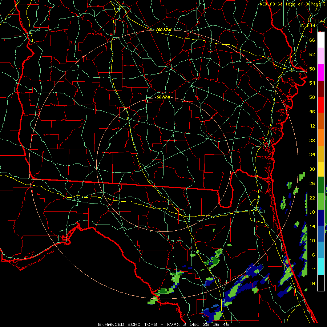Image resolution: width=327 pixels, height=327 pixels.
Task: Click the mustard gold legend swatch
Action: click(x=321, y=154)
